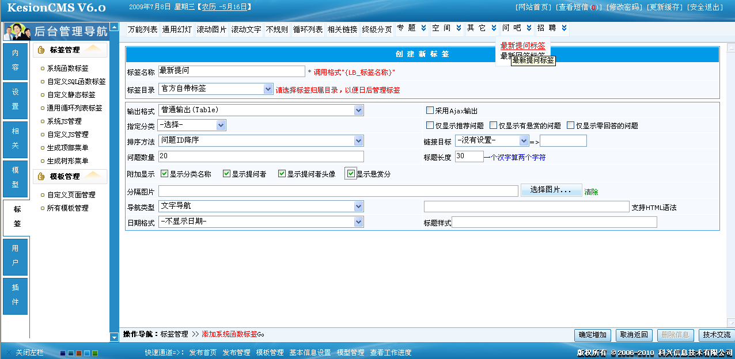Check the 仅显示推荐问题 checkbox
The width and height of the screenshot is (735, 359).
click(430, 125)
